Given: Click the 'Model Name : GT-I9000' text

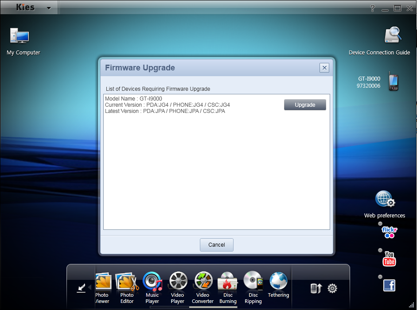Looking at the screenshot, I should [x=133, y=99].
